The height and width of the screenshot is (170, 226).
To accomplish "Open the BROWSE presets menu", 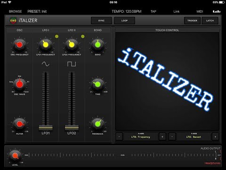I will coord(15,11).
